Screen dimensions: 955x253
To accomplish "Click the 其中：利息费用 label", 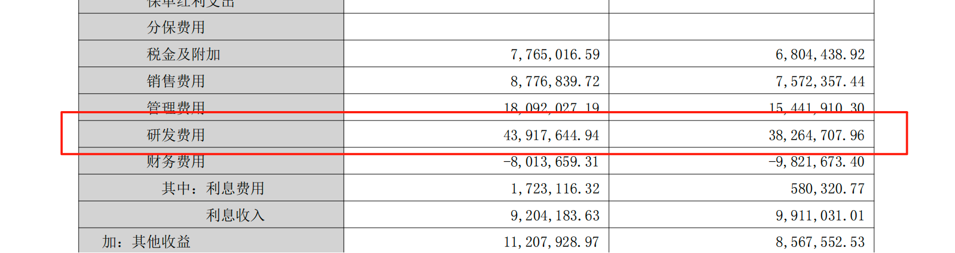I will [x=213, y=189].
